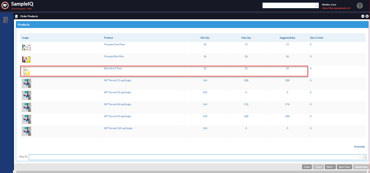Clear the Ship To field
The height and width of the screenshot is (173, 370).
coord(364,157)
